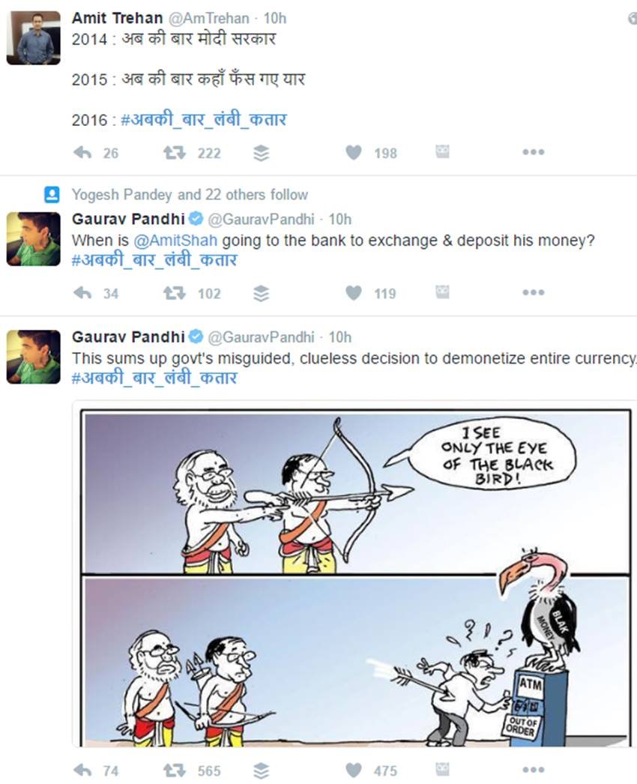Click the Pocket icon on the 119 likes tweet
Viewport: 637px width, 784px height.
(x=442, y=292)
